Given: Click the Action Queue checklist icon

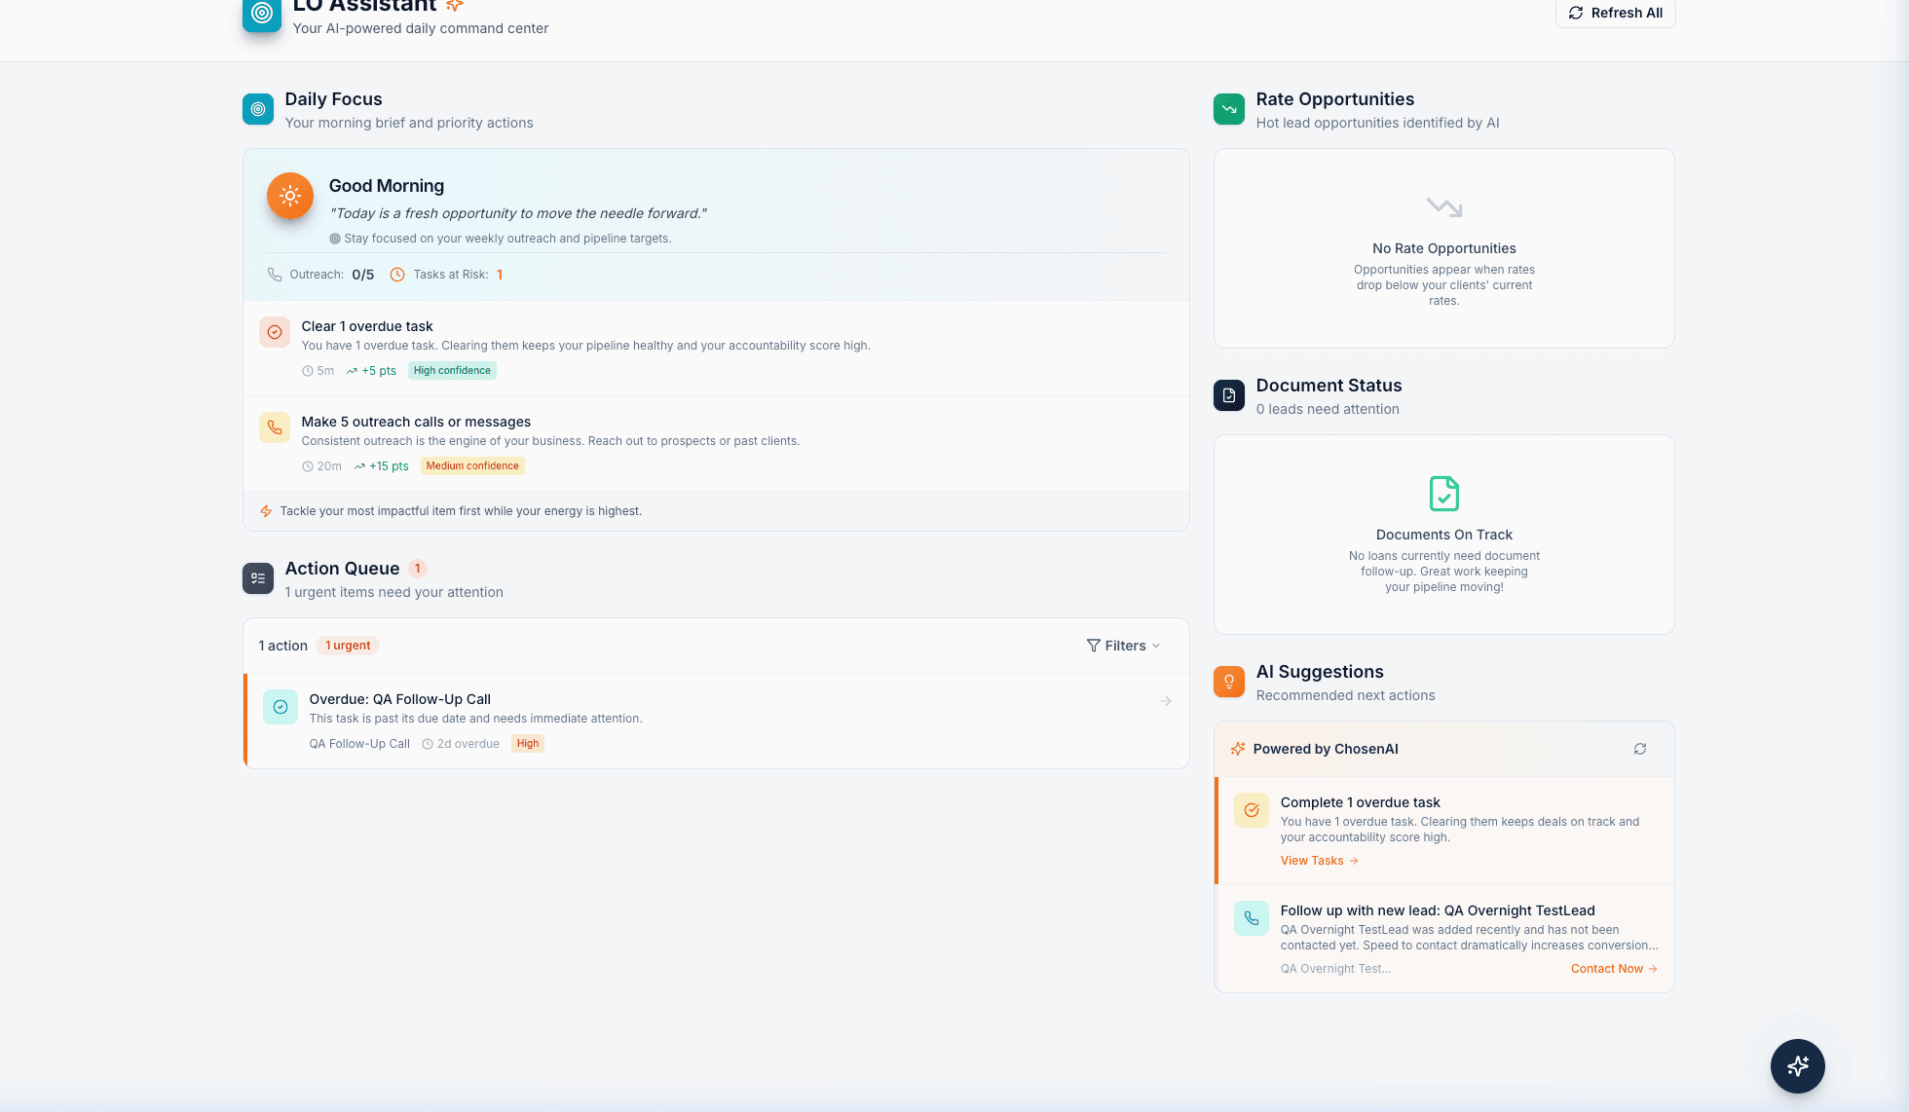Looking at the screenshot, I should point(257,578).
